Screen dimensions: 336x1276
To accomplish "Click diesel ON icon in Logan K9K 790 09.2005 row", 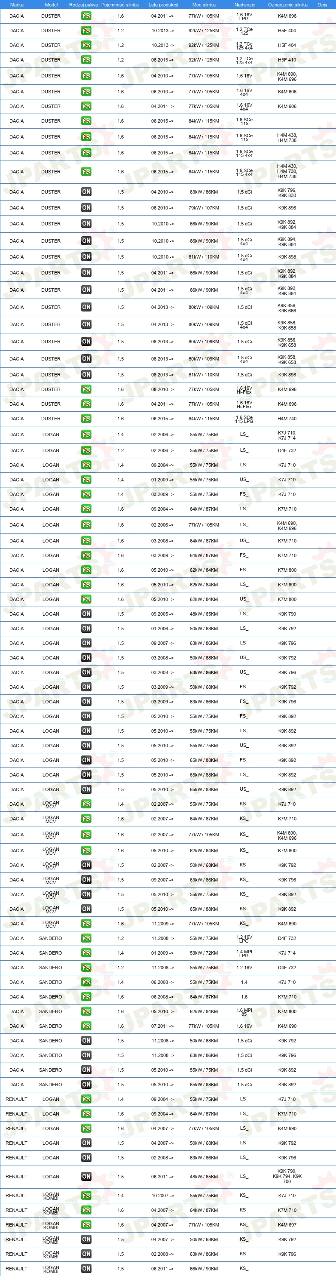I will click(86, 614).
